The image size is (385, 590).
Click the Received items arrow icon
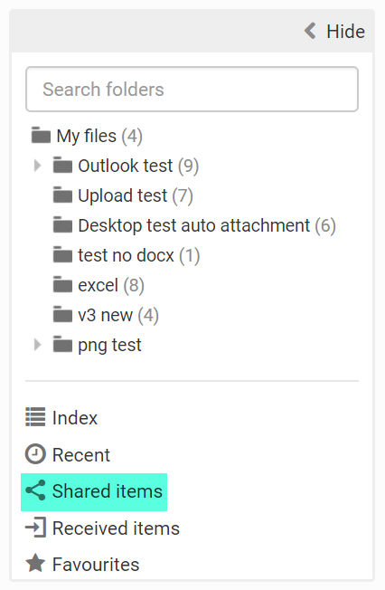(35, 528)
